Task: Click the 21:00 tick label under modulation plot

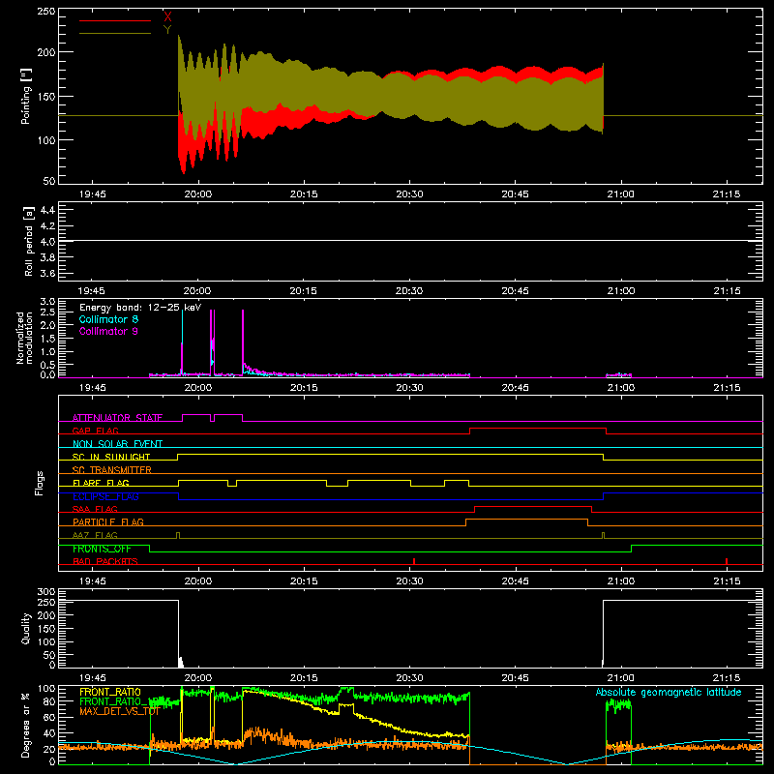Action: coord(621,388)
